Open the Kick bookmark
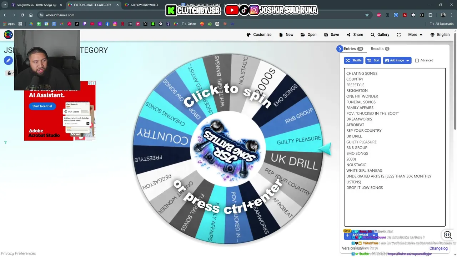The width and height of the screenshot is (457, 257). click(x=153, y=24)
